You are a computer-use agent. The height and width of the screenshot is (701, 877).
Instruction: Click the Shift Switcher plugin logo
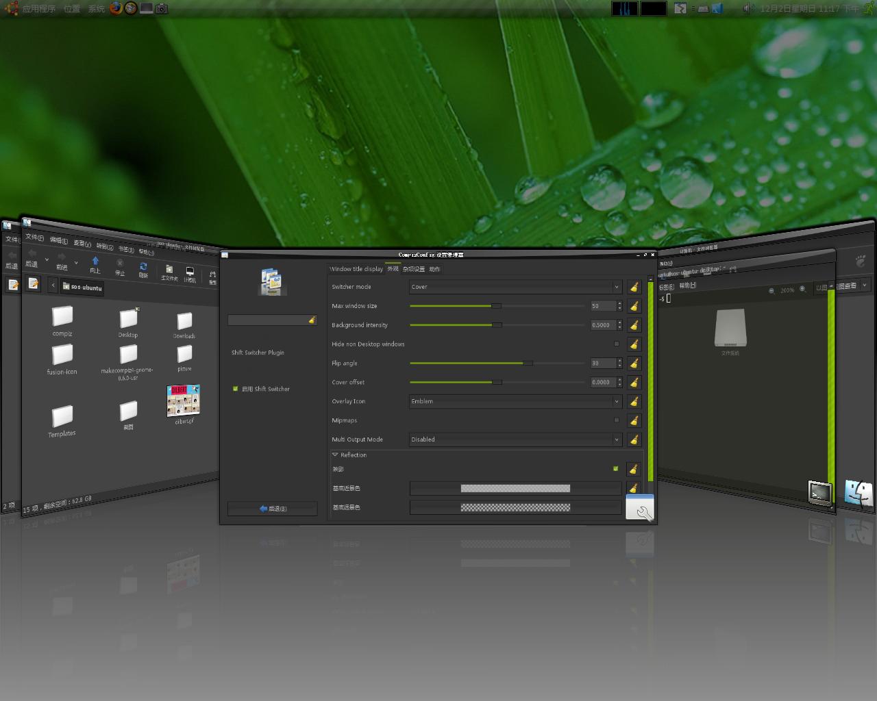pos(272,281)
